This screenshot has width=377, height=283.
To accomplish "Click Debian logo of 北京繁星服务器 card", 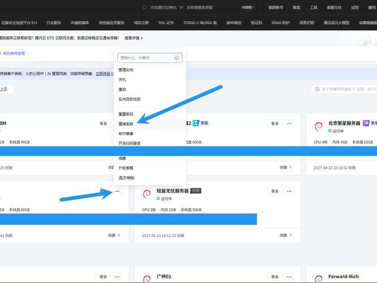I will pos(319,126).
